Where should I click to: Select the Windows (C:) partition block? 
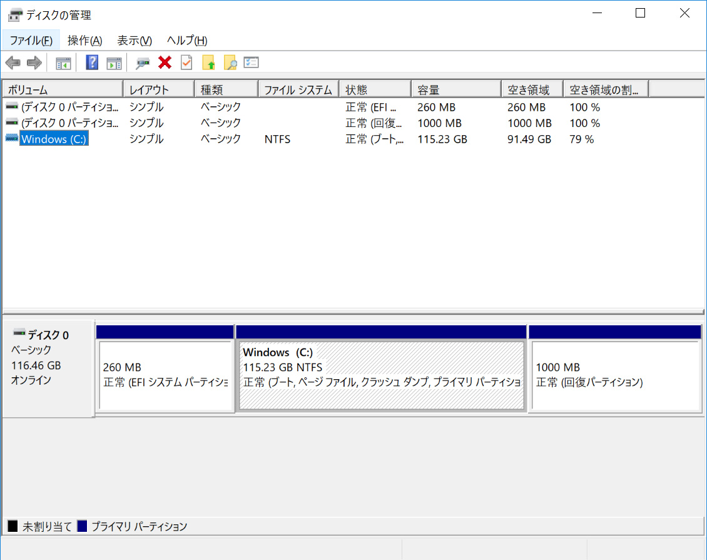380,372
